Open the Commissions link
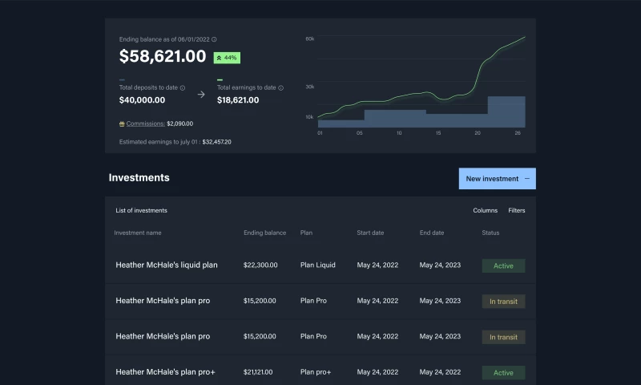The height and width of the screenshot is (385, 641). click(145, 124)
